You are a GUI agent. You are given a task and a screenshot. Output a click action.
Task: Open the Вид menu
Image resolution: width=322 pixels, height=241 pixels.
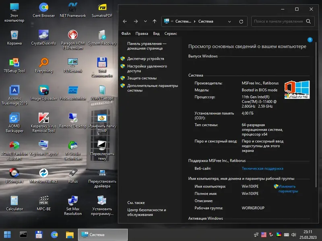click(x=156, y=34)
